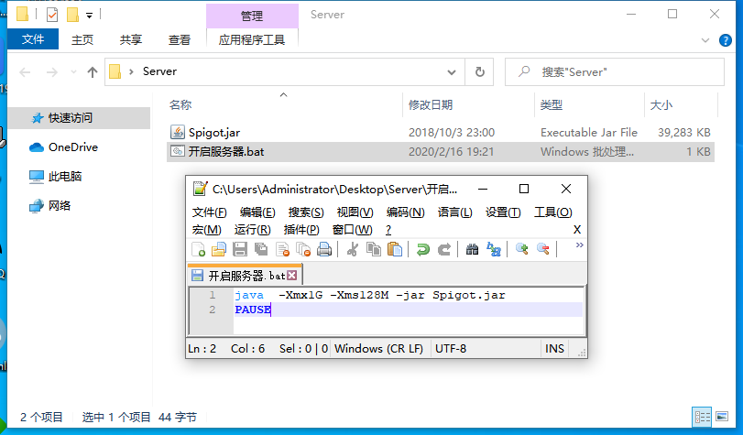Click the Refresh button beside address bar
Viewport: 743px width, 435px height.
(x=479, y=72)
